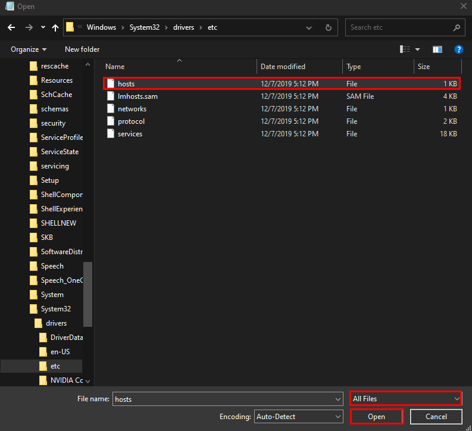Open the security folder in tree
This screenshot has height=431, width=472.
point(53,123)
